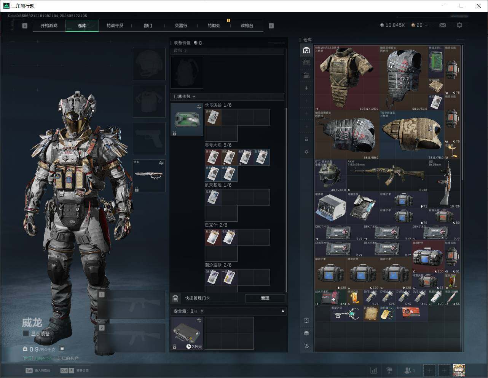Click the flag icon in bottom bar
This screenshot has height=378, width=488.
(389, 370)
